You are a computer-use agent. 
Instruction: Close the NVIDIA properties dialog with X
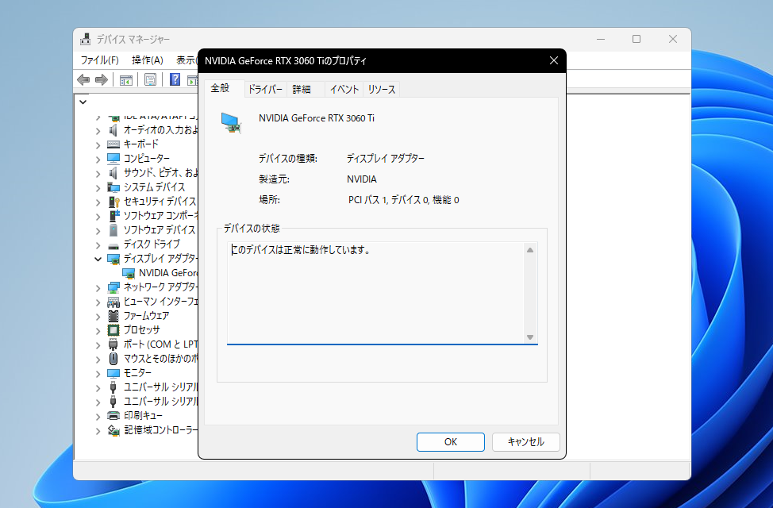coord(554,60)
